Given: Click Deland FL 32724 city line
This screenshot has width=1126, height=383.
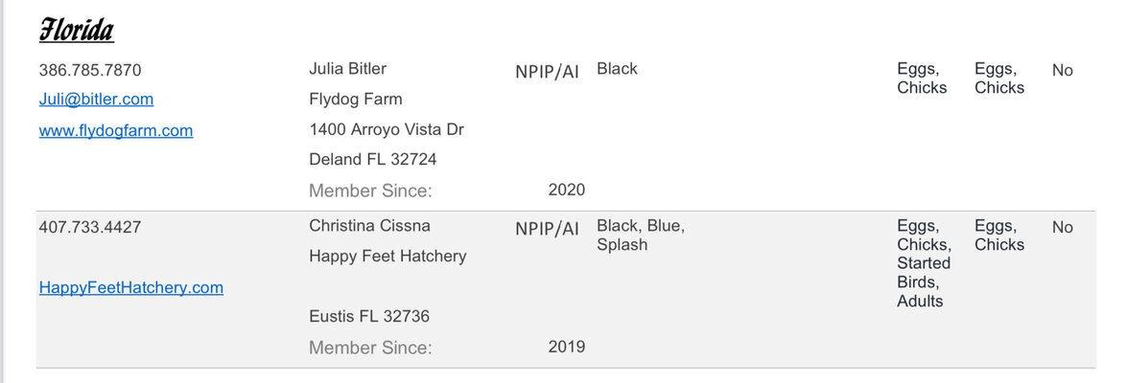Looking at the screenshot, I should coord(373,159).
